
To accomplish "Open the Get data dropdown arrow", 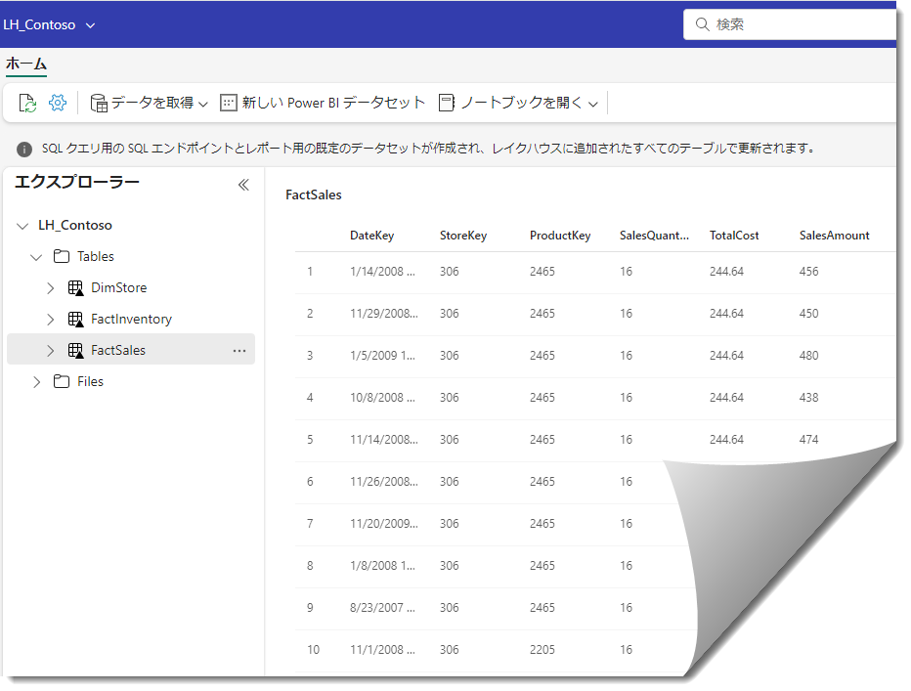I will (x=202, y=105).
